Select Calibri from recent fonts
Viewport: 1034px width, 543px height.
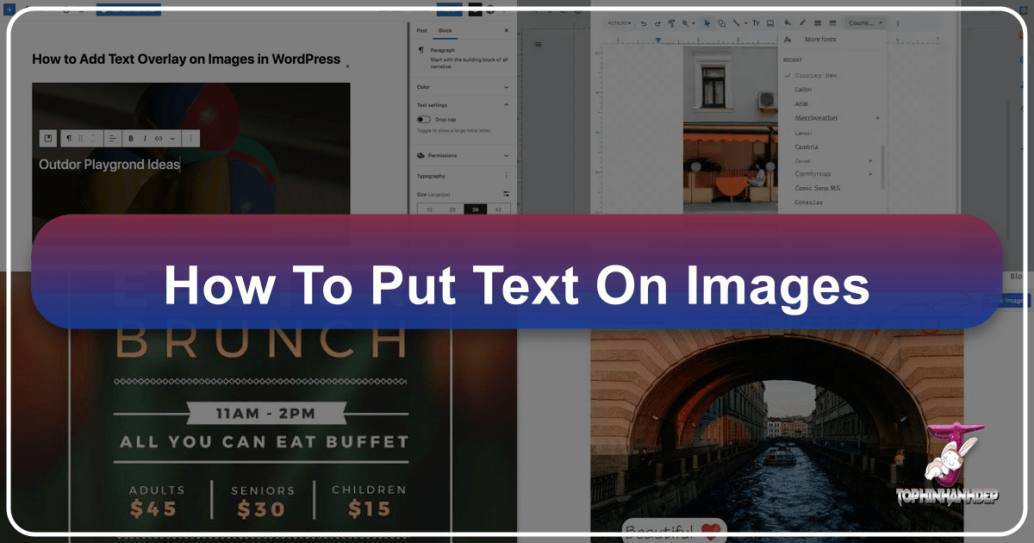point(803,90)
